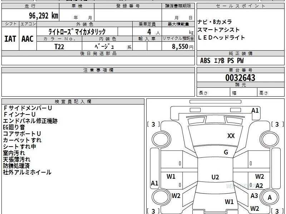The height and width of the screenshot is (214, 286).
Task: Select the シフト header cell
Action: pyautogui.click(x=10, y=24)
